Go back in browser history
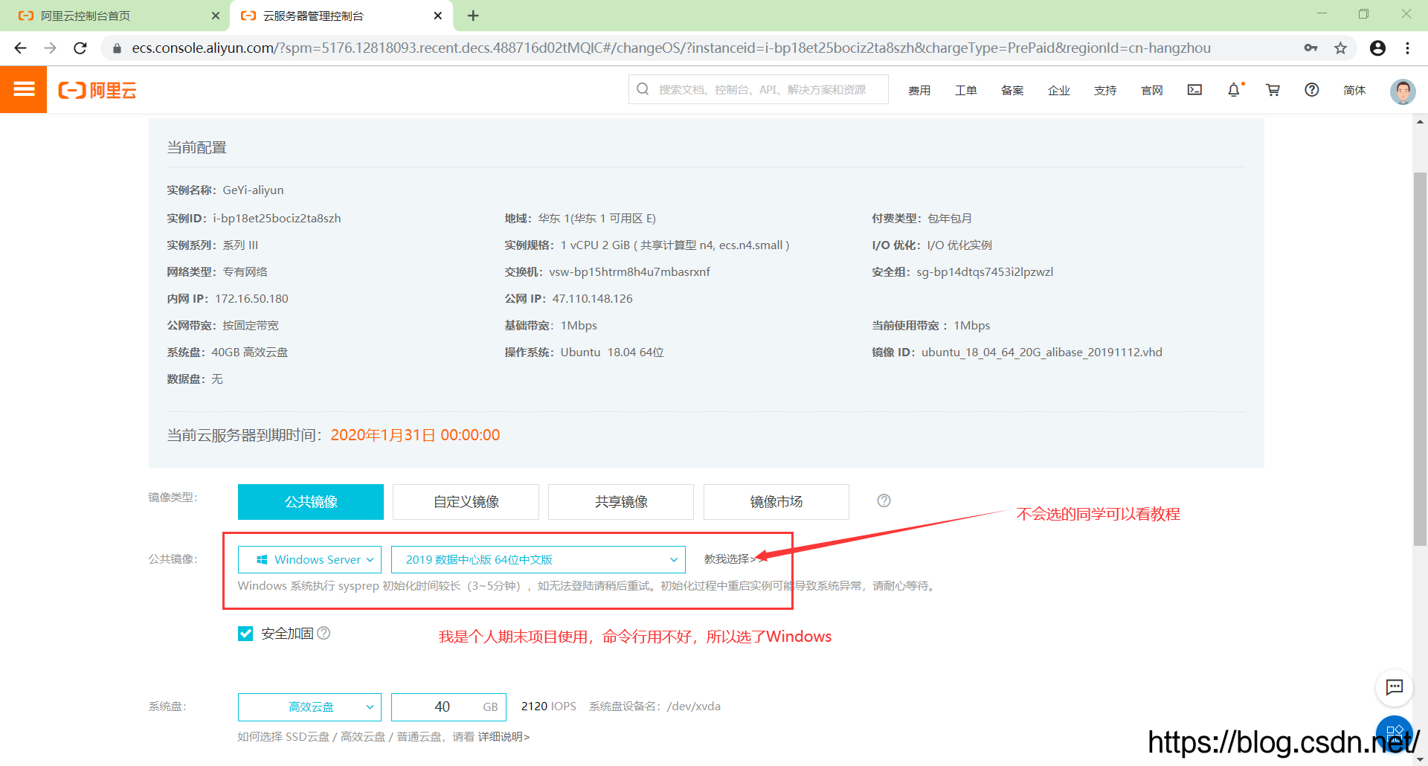 [x=20, y=48]
